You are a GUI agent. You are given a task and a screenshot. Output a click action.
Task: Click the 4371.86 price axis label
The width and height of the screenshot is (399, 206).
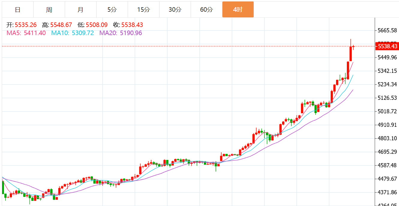(388, 192)
